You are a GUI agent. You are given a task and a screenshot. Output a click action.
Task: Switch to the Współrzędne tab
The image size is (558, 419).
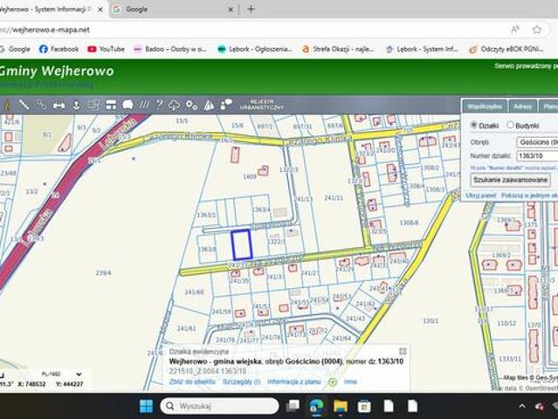(x=484, y=106)
